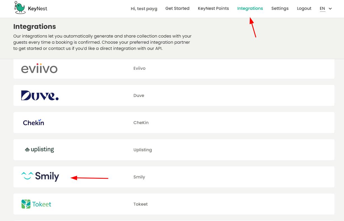Screen dimensions: 344x221
Task: Click the KeyNest brand name text
Action: (x=38, y=9)
